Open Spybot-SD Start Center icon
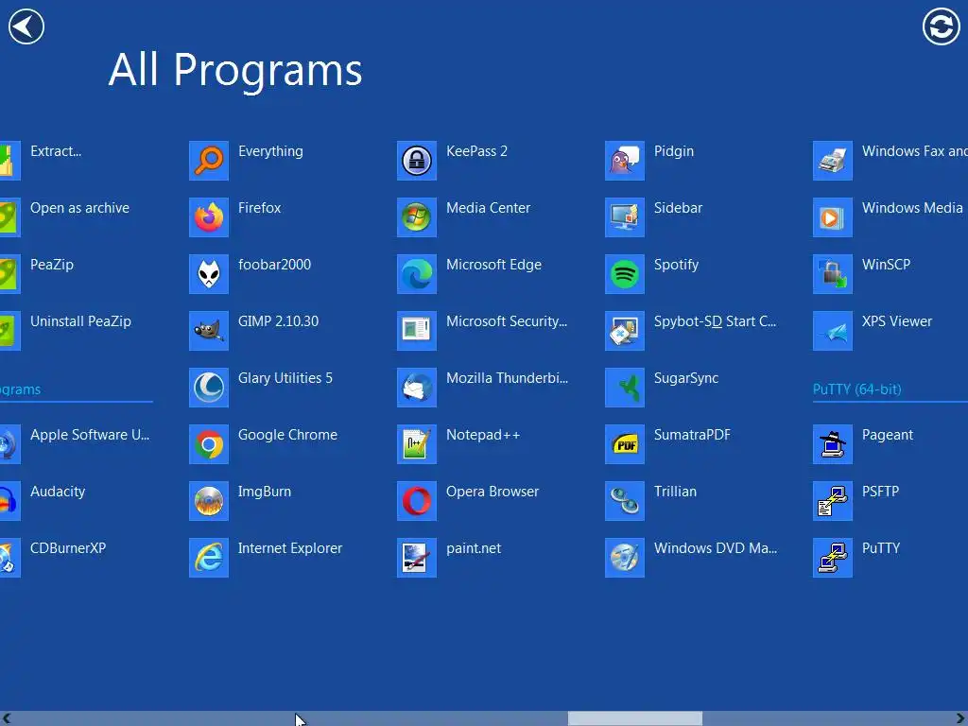 pos(625,331)
